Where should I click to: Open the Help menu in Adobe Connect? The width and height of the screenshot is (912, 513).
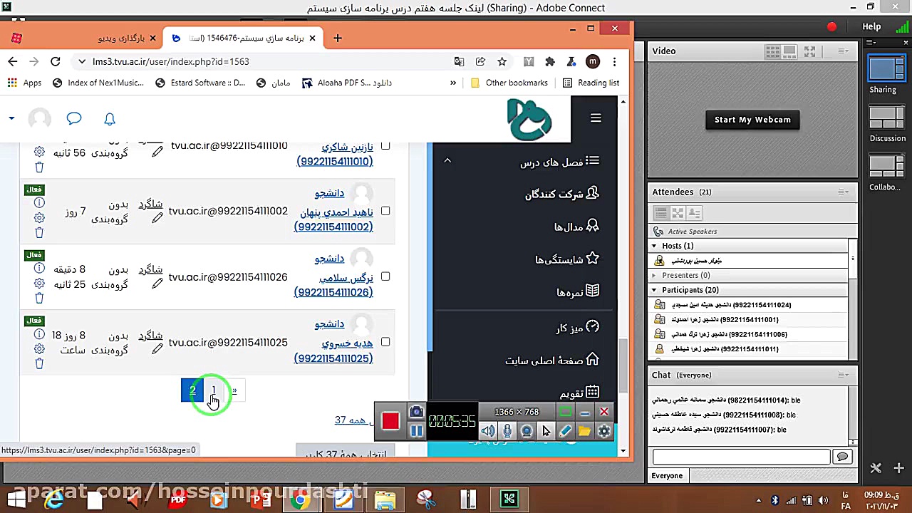pos(871,26)
